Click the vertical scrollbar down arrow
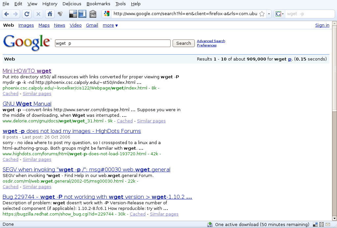Screen dimensions: 337x228 pos(334,218)
